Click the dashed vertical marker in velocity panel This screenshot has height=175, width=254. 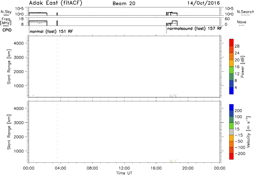click(x=57, y=132)
